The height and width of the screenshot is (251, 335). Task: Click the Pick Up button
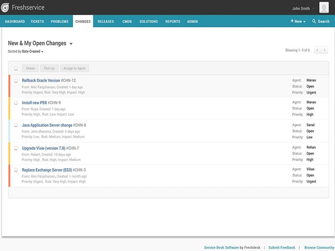(49, 69)
